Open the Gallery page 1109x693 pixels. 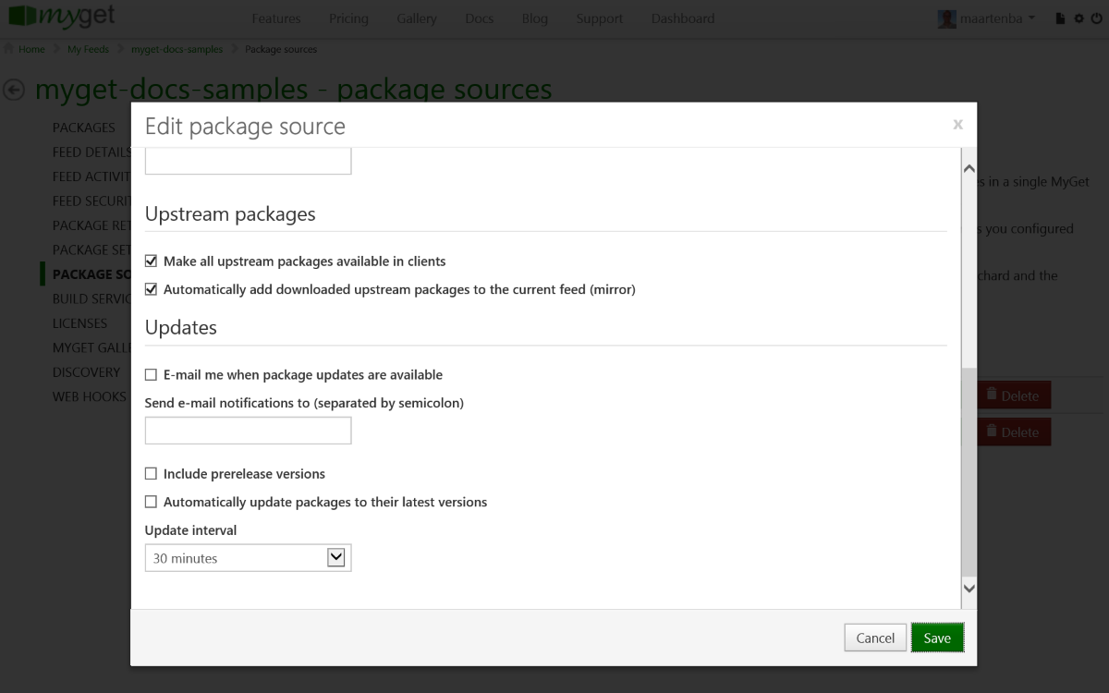tap(417, 18)
